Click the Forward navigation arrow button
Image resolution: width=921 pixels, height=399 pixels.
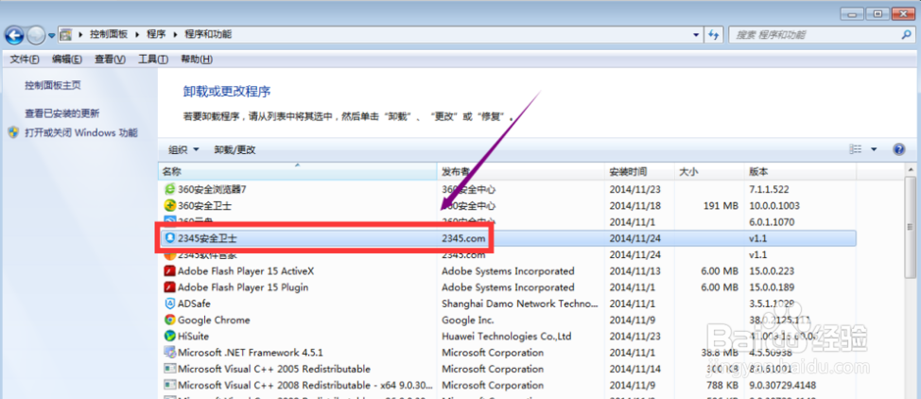[36, 35]
